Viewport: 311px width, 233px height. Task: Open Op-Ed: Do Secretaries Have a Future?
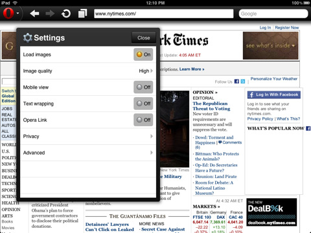216,168
